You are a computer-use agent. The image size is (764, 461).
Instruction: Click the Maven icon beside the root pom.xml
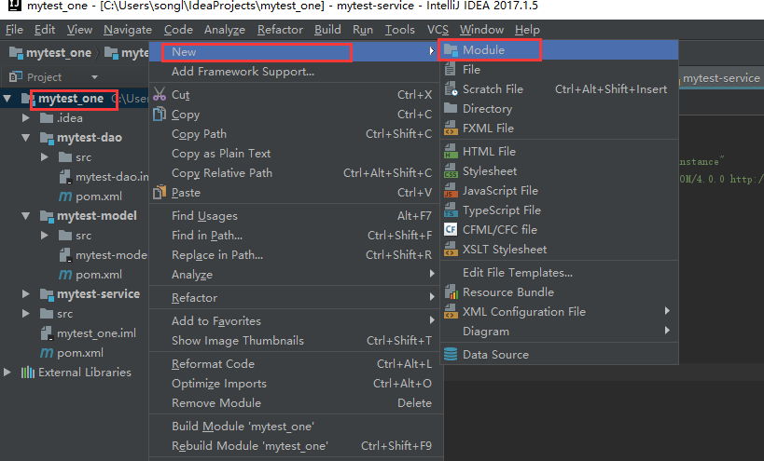click(47, 353)
